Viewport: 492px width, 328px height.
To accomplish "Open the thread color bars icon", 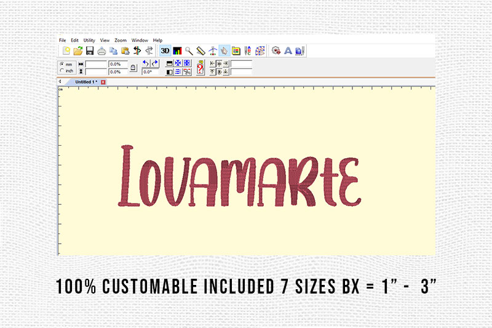I will click(177, 50).
